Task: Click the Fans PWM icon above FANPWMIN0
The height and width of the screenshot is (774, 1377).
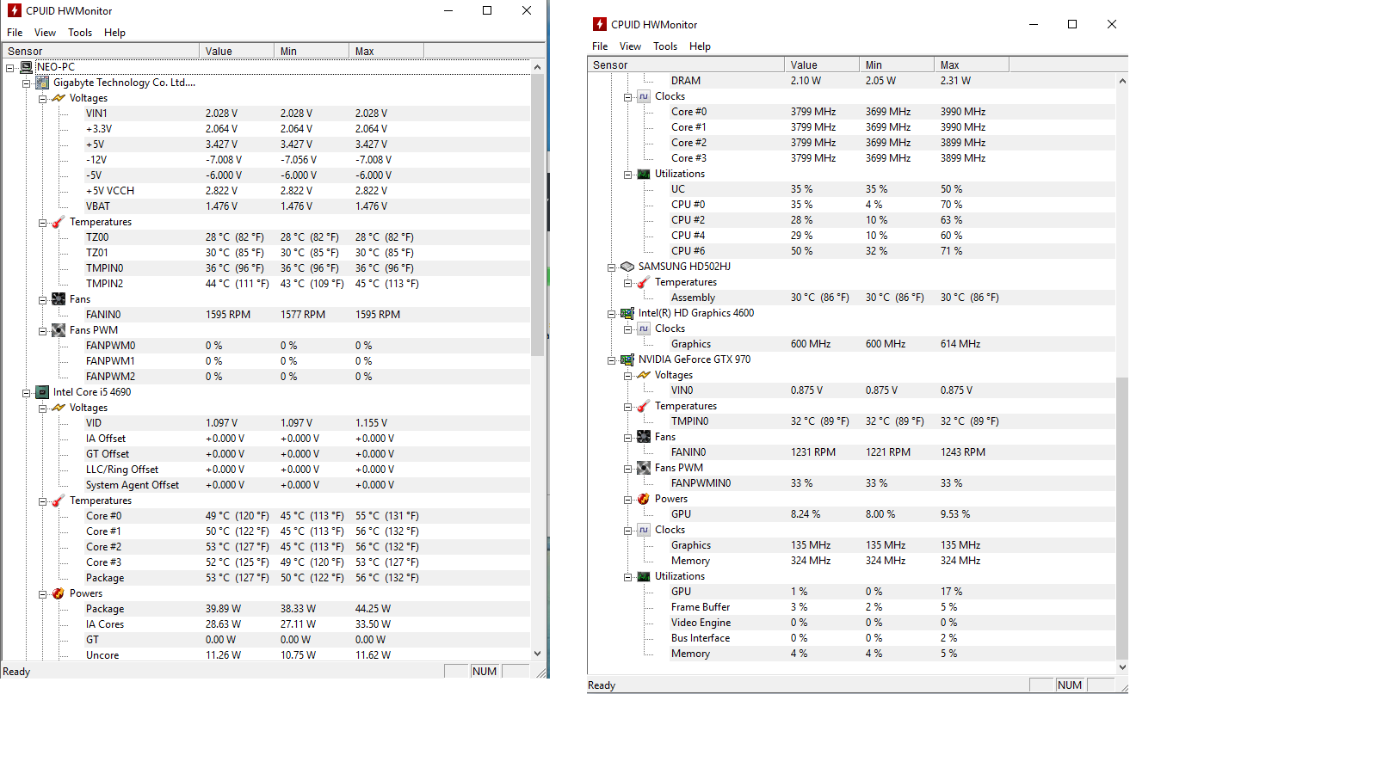Action: [644, 468]
